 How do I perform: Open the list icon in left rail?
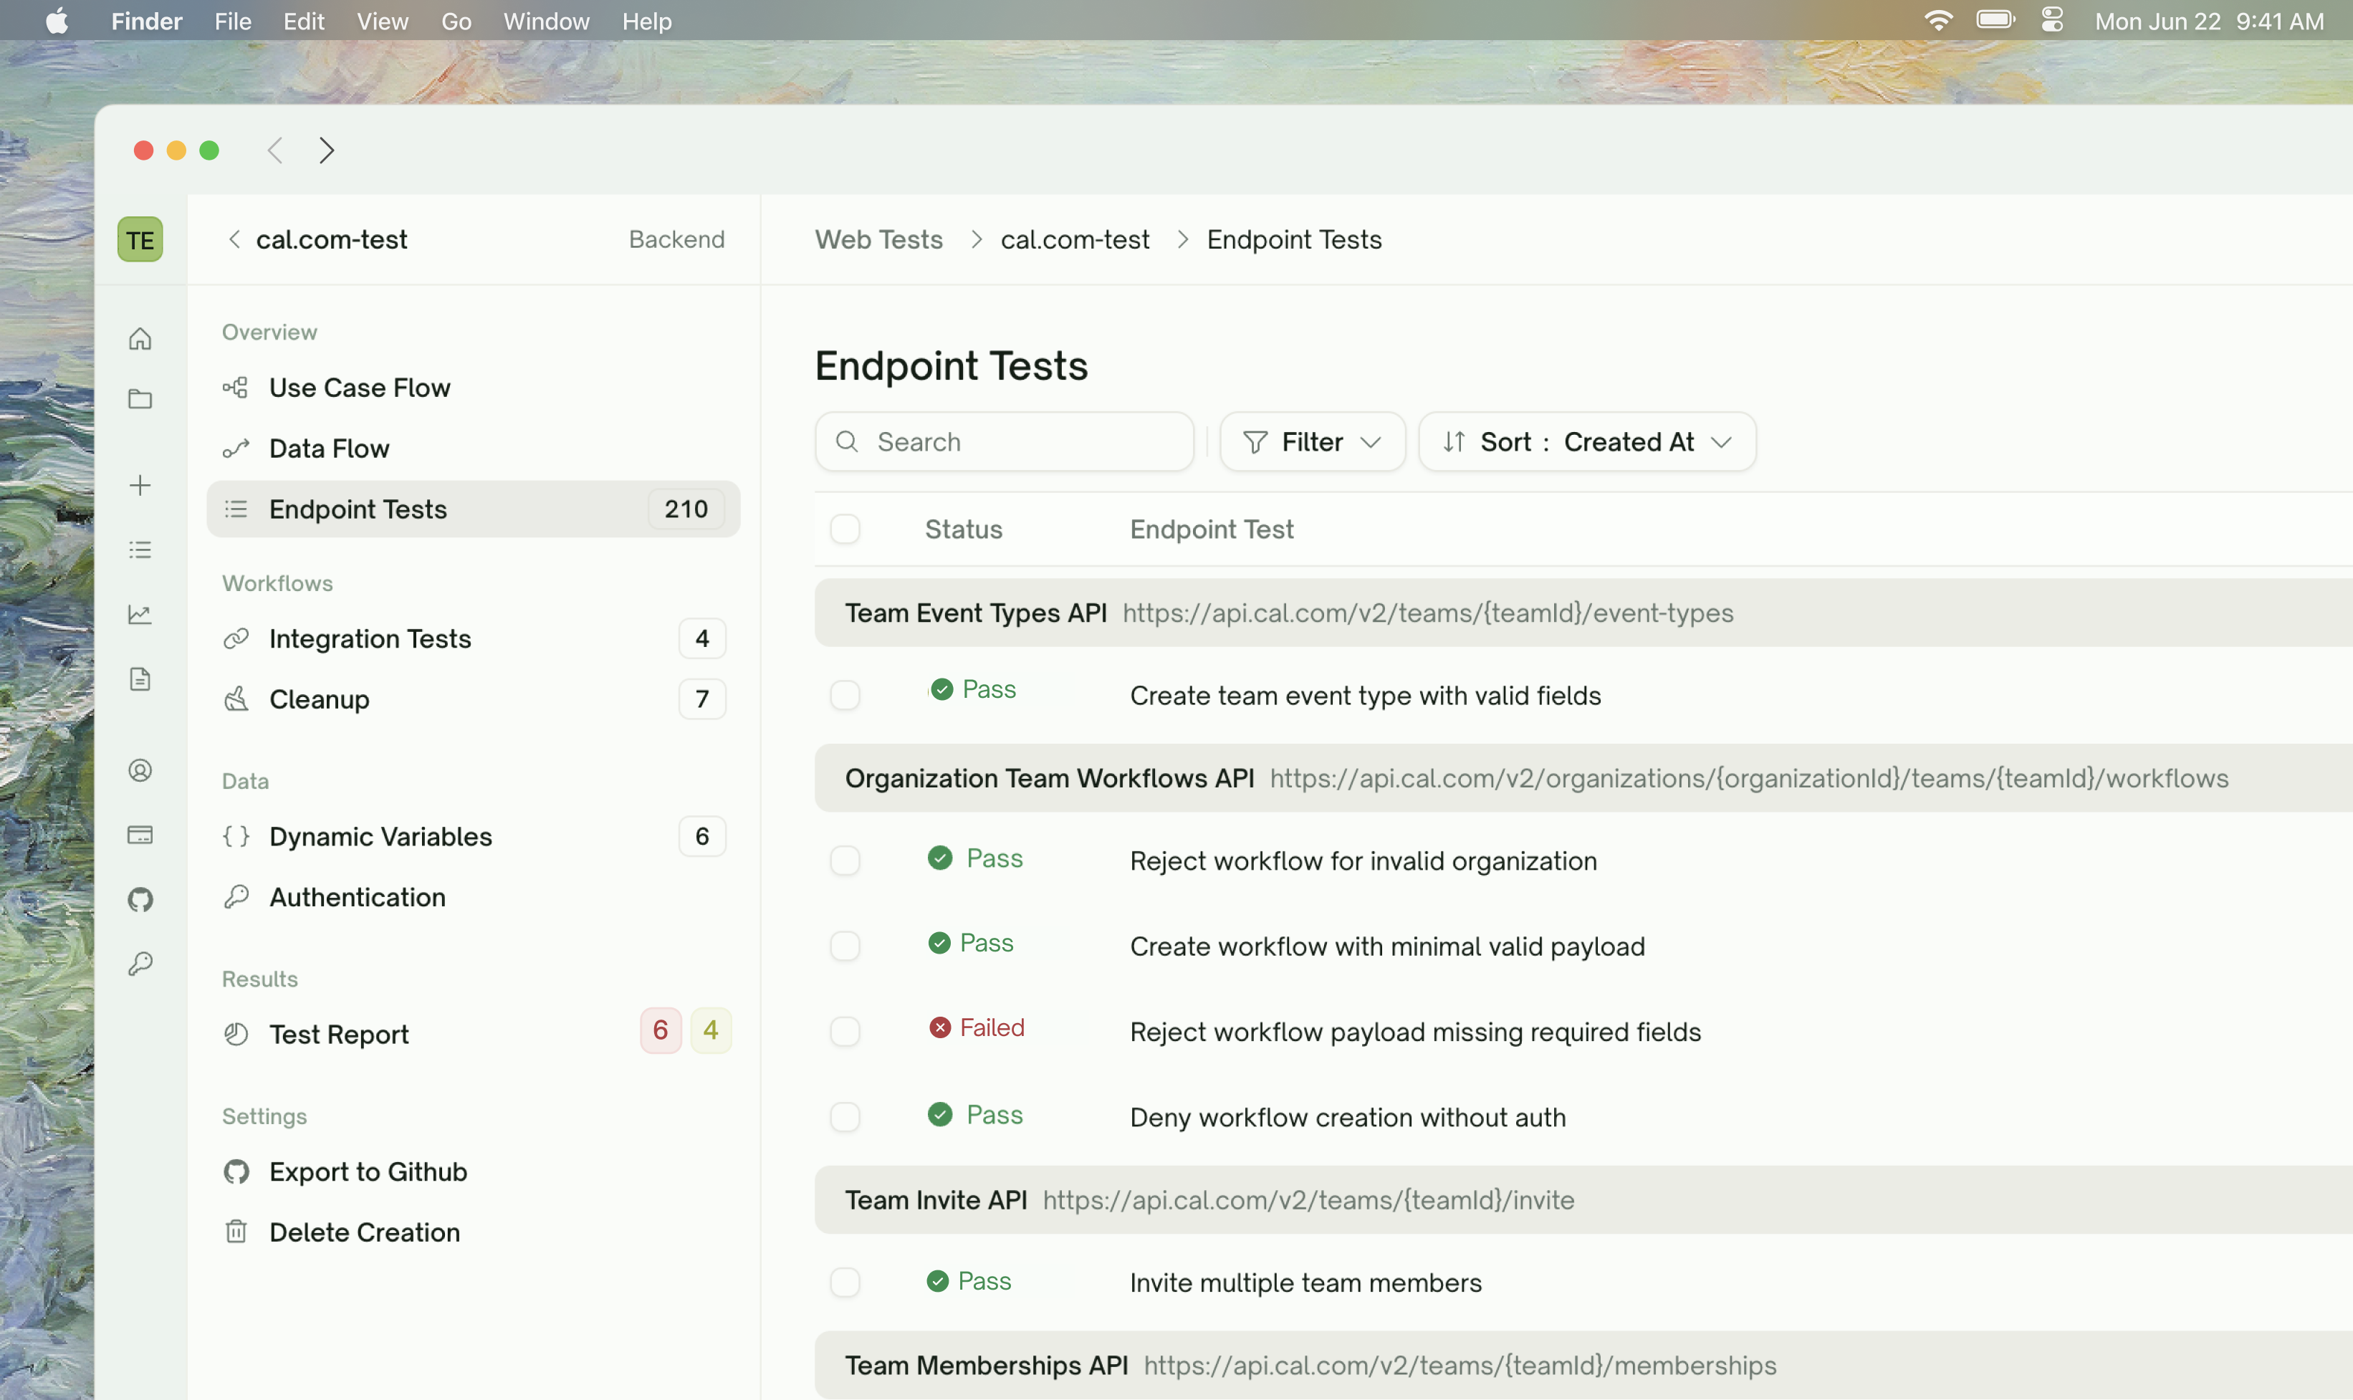click(x=140, y=550)
